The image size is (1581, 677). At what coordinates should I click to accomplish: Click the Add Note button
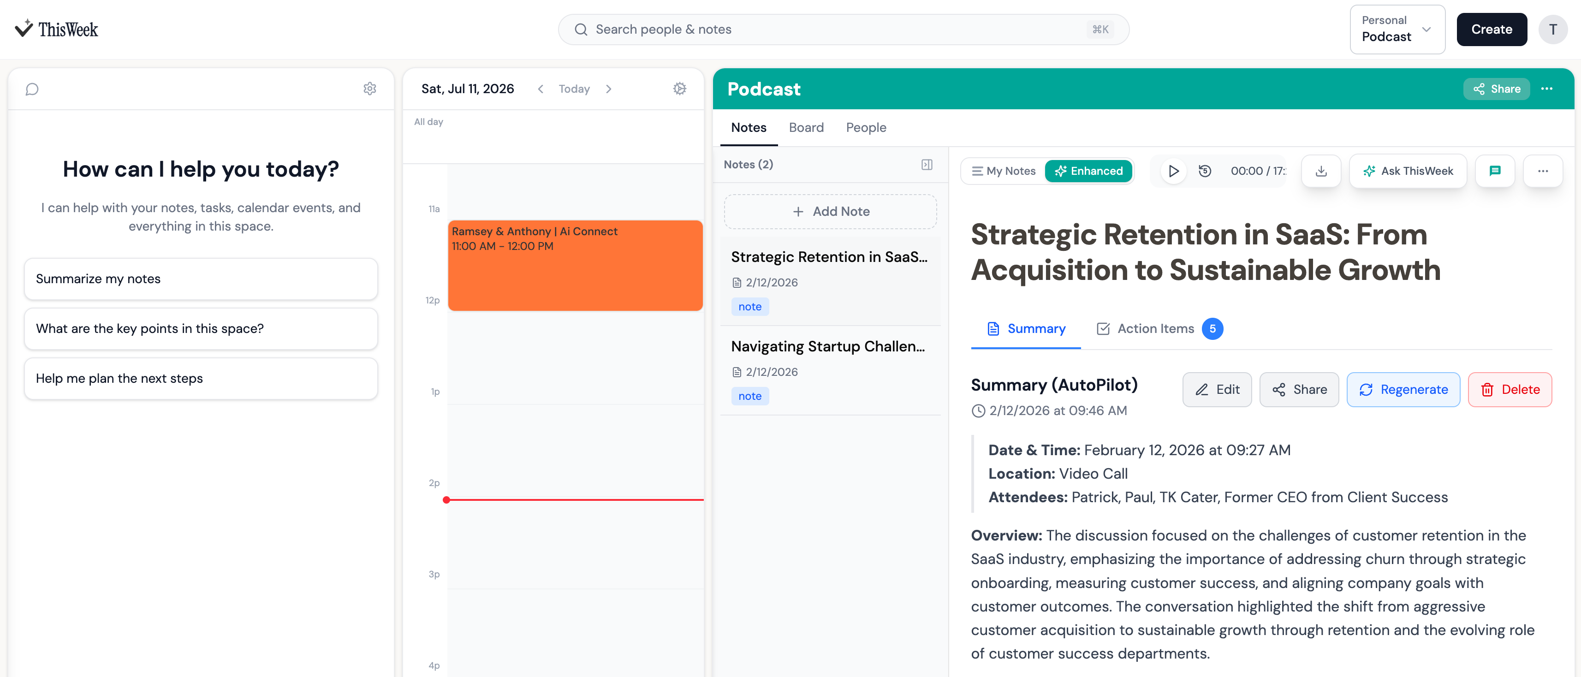[830, 212]
